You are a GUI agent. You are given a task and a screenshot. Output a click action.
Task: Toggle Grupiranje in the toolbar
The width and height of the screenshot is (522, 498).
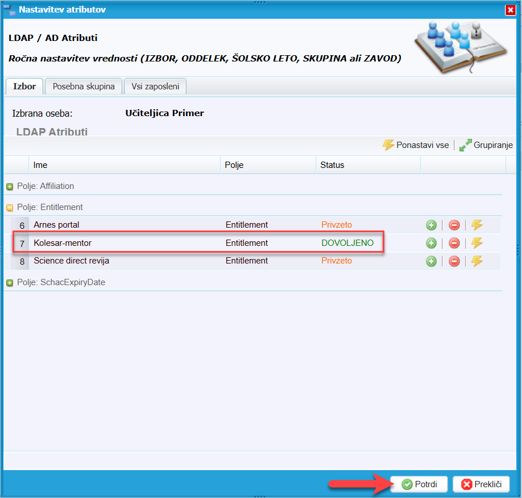[x=486, y=145]
